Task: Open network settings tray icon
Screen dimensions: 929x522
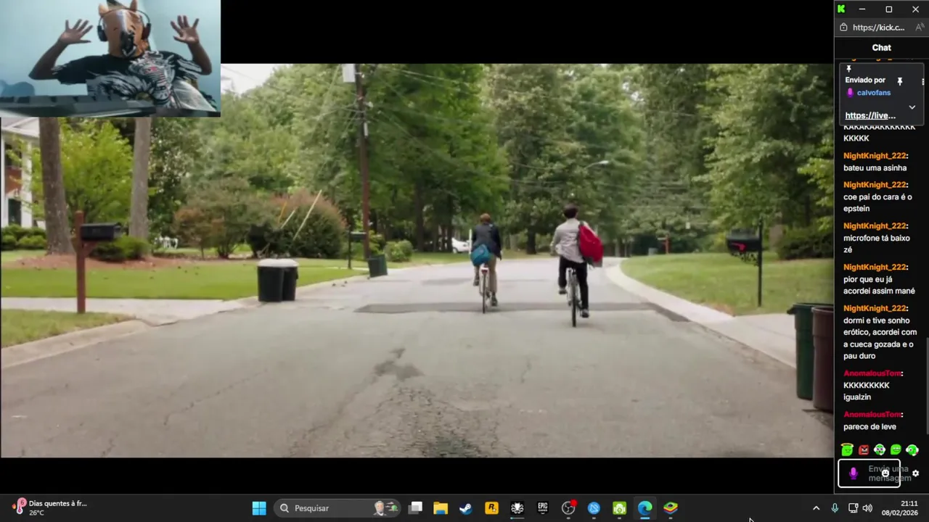Action: [853, 508]
